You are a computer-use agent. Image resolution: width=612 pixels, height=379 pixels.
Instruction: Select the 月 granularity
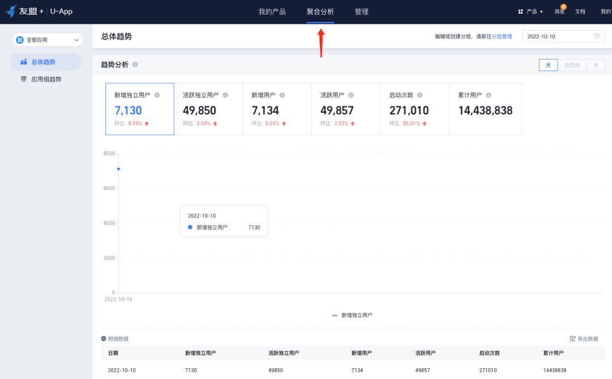click(596, 65)
